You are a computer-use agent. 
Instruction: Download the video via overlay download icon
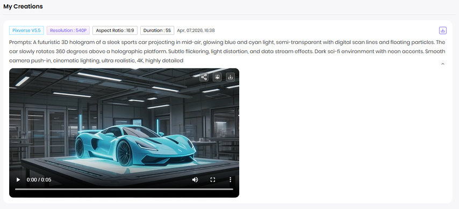pyautogui.click(x=231, y=77)
